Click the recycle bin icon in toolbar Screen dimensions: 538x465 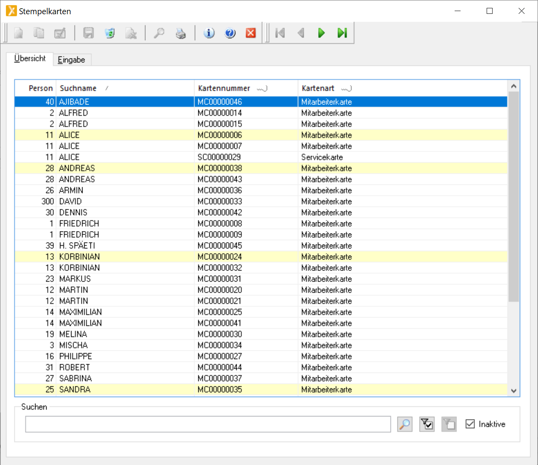(110, 33)
